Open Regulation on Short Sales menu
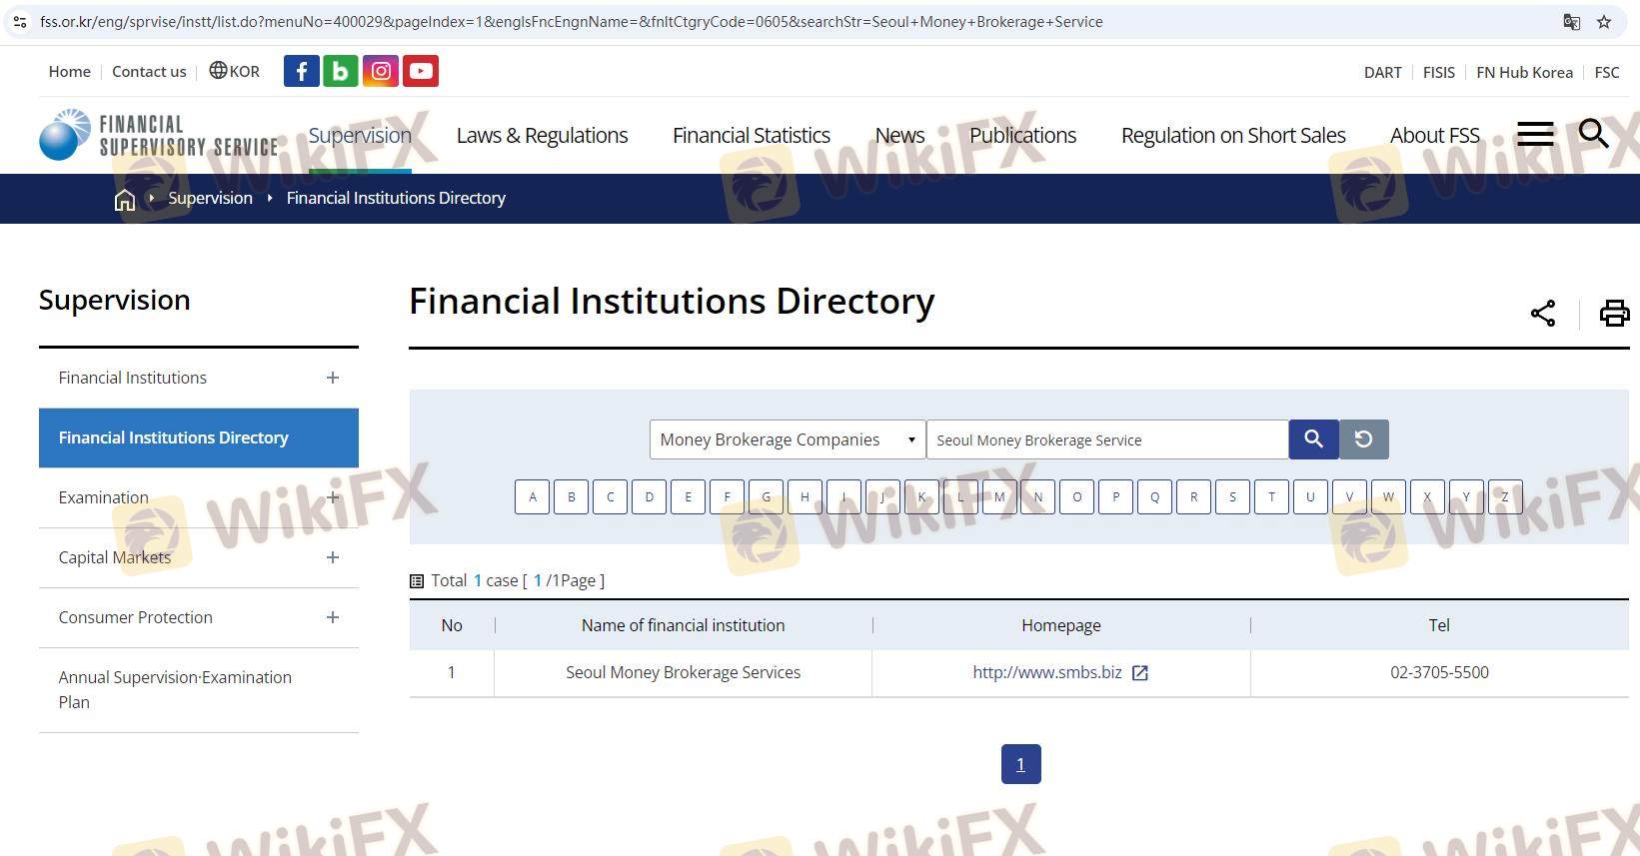Screen dimensions: 1640x856 (1233, 135)
